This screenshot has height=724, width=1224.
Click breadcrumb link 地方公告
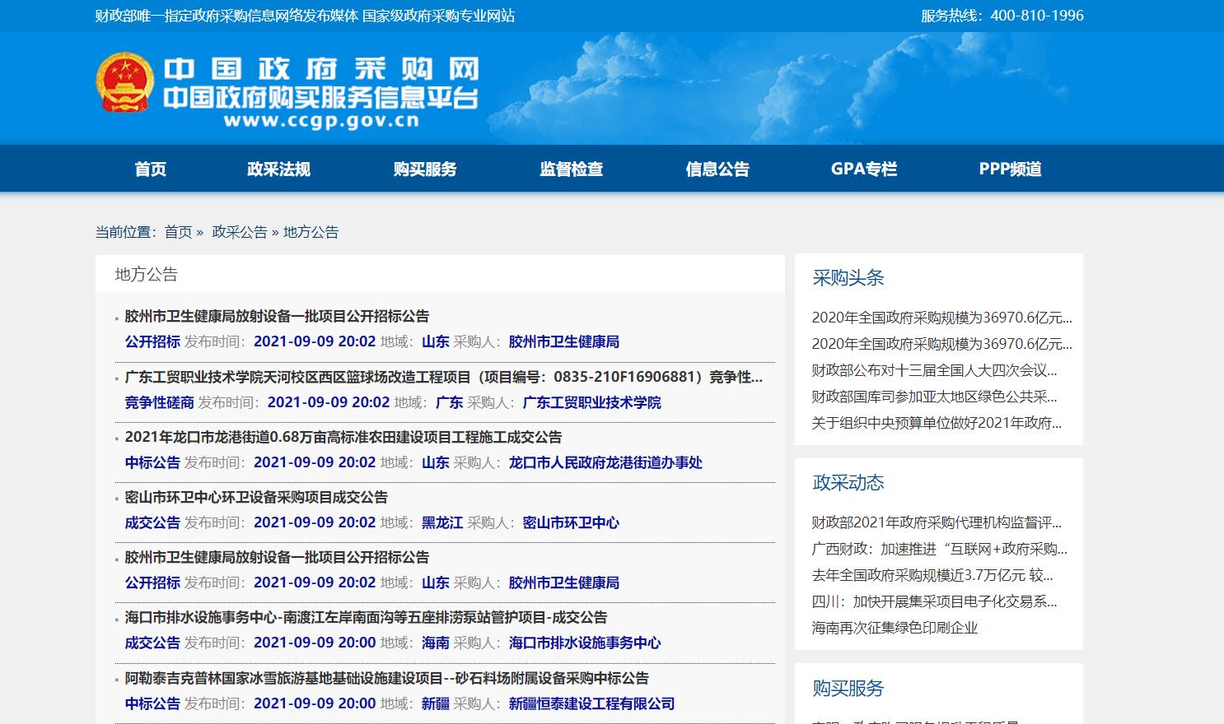(x=311, y=232)
